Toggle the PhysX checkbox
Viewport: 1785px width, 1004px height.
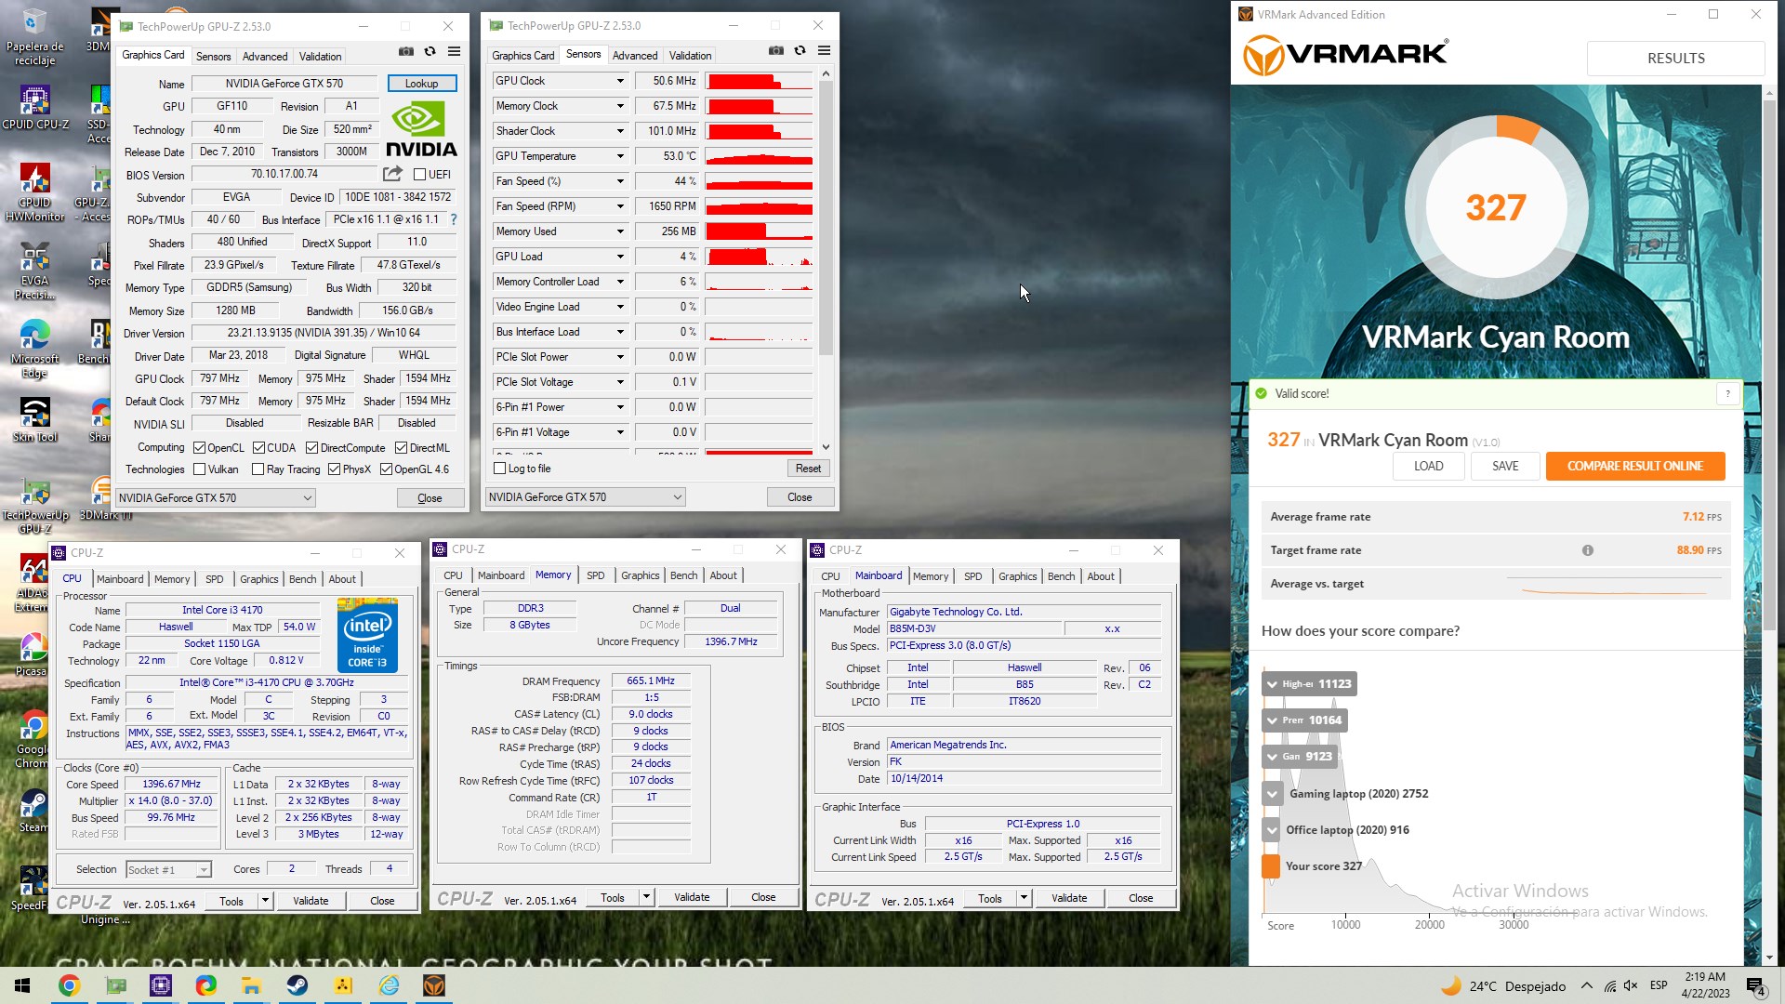pos(335,469)
